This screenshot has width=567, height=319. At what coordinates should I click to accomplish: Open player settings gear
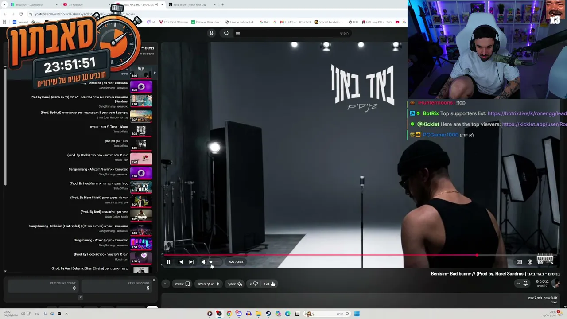pyautogui.click(x=530, y=262)
